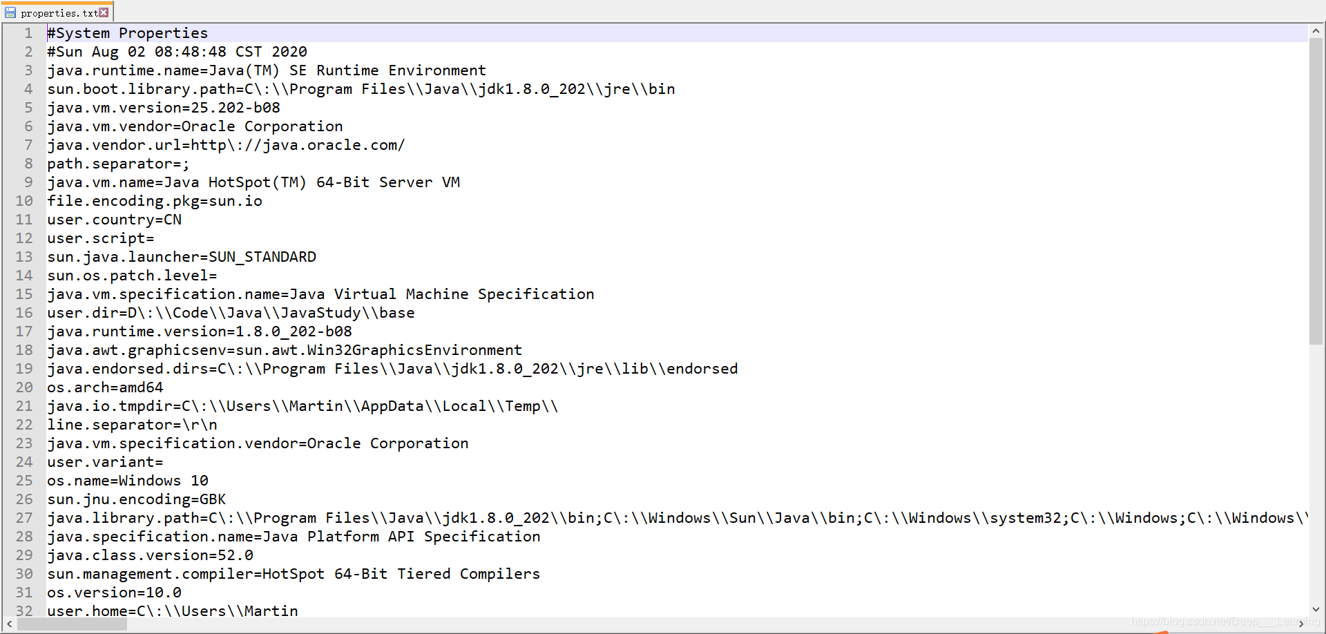1326x634 pixels.
Task: Click the vertical scrollbar up arrow
Action: click(x=1316, y=30)
